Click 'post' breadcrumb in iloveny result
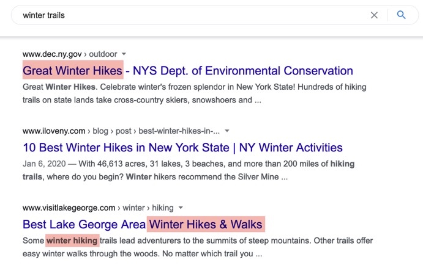The height and width of the screenshot is (271, 423). click(x=124, y=131)
